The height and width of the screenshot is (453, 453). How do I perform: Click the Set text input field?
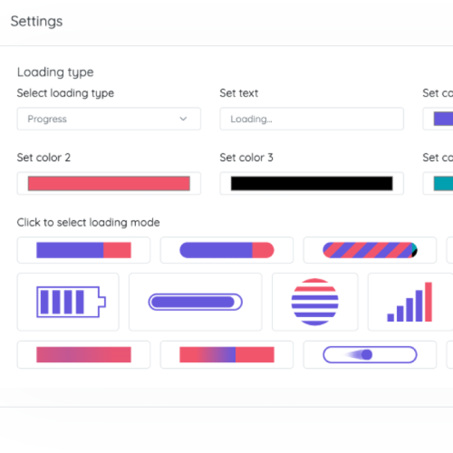point(311,119)
